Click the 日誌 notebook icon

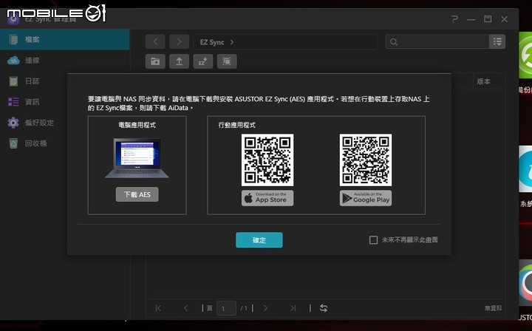(13, 81)
